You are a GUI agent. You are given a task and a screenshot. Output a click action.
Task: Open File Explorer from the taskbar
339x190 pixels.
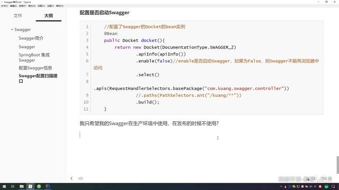pyautogui.click(x=22, y=186)
